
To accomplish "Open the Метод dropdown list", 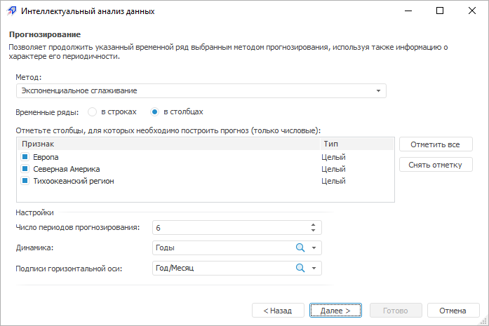I will coord(378,91).
